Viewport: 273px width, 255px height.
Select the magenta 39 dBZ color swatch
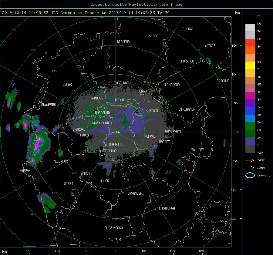tap(250, 96)
